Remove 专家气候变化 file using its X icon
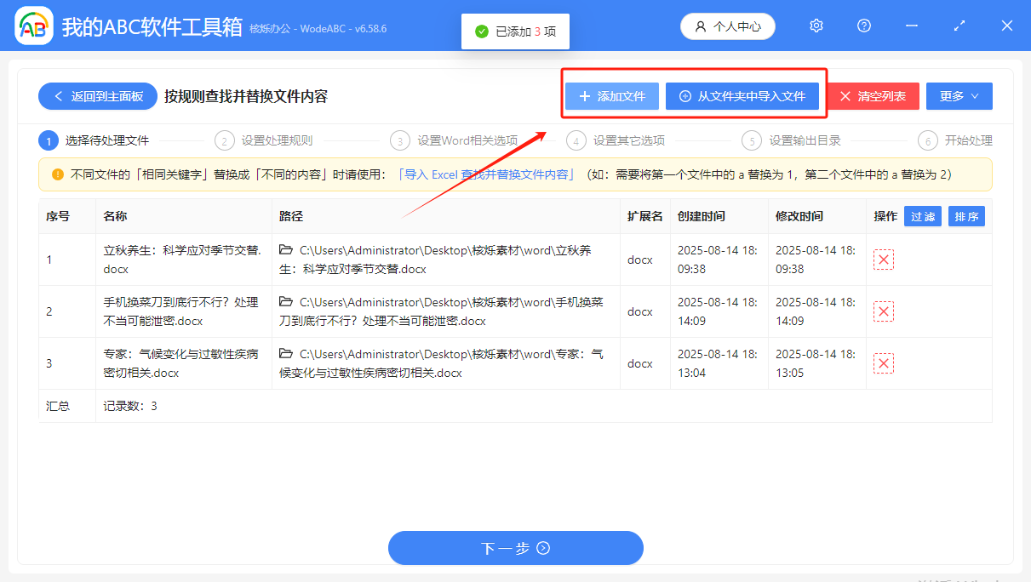This screenshot has width=1031, height=582. tap(883, 363)
